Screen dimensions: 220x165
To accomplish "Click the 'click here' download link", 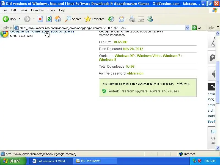I will coord(183,84).
